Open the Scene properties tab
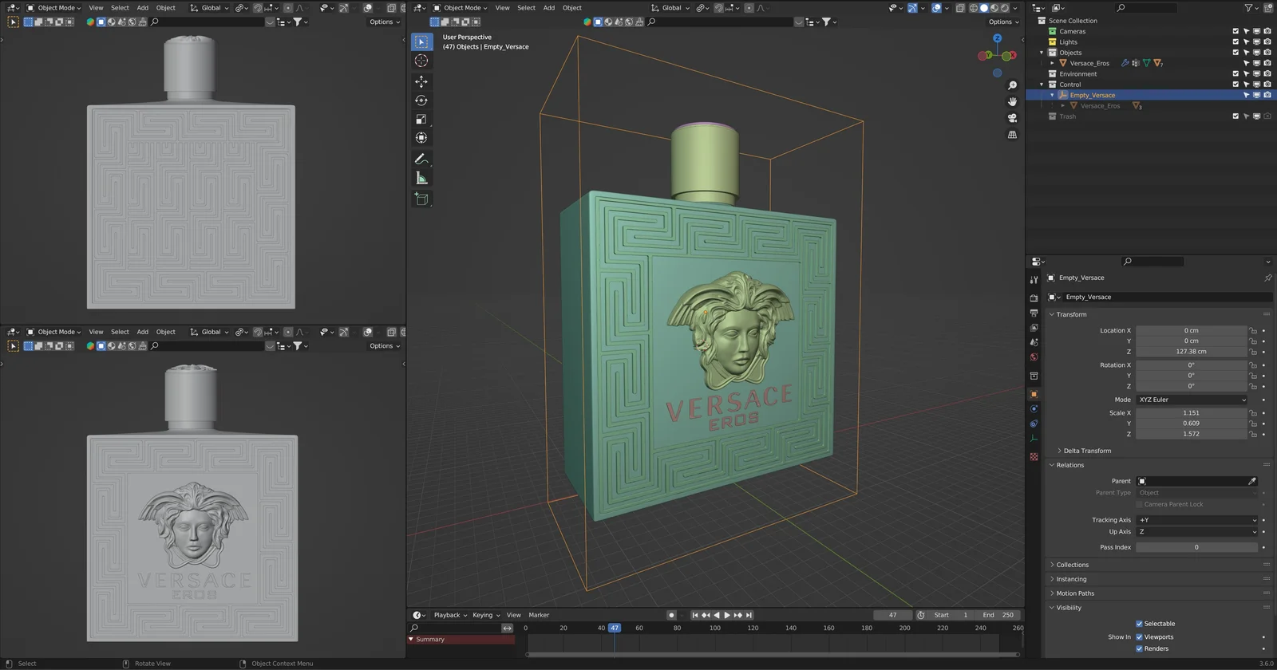This screenshot has width=1277, height=670. coord(1034,342)
